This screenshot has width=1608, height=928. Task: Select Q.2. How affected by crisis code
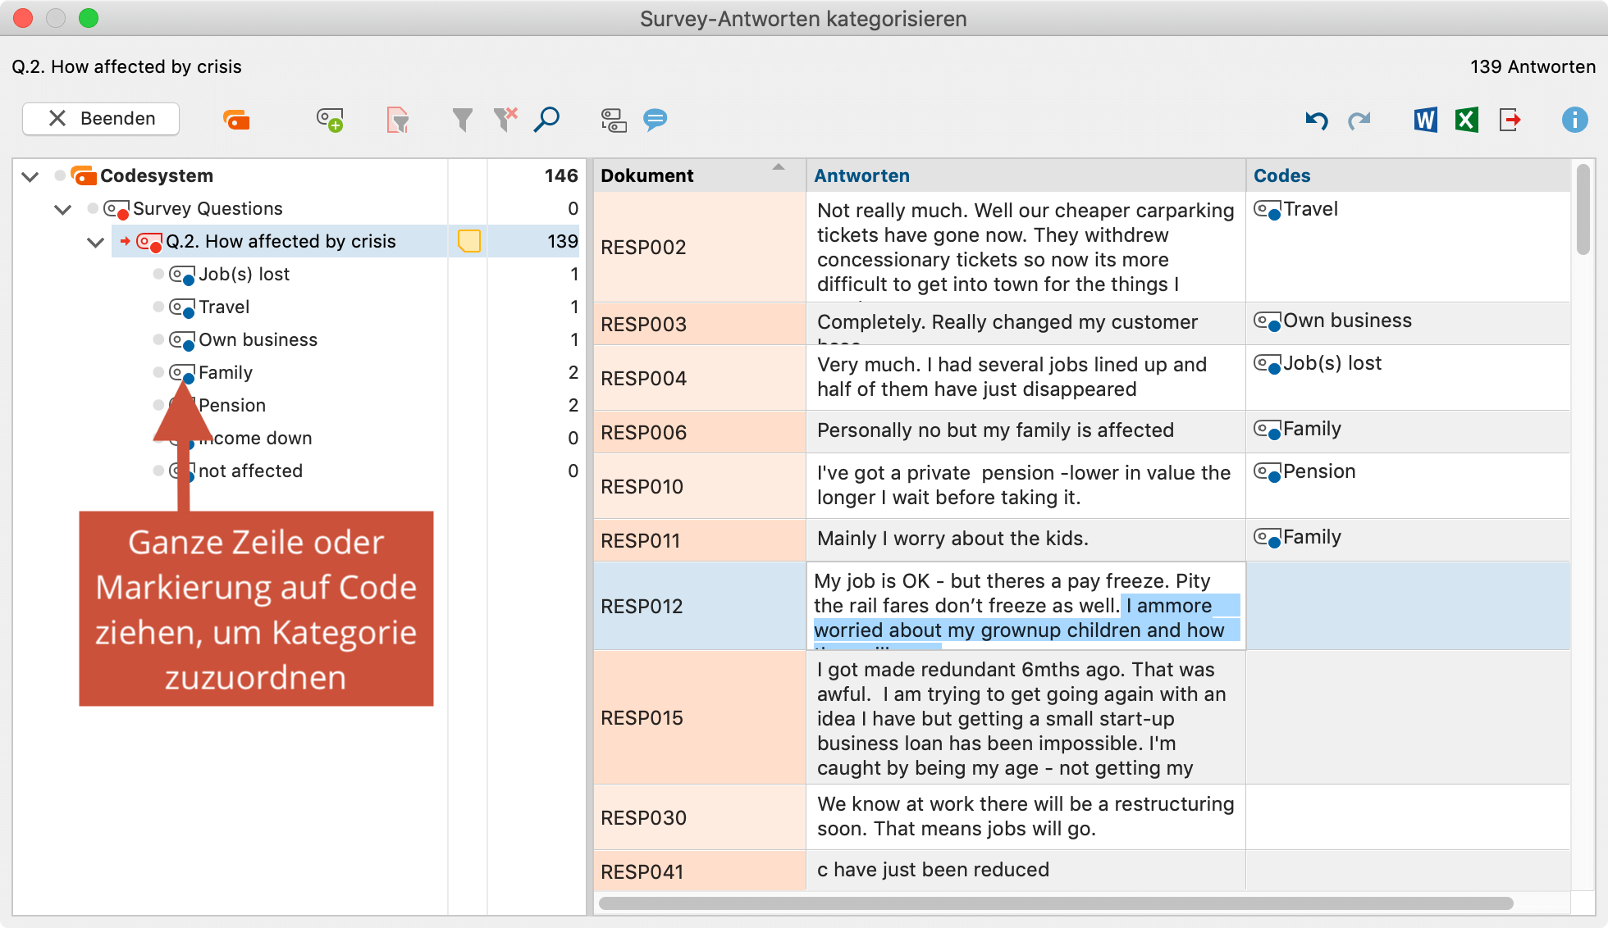coord(281,241)
